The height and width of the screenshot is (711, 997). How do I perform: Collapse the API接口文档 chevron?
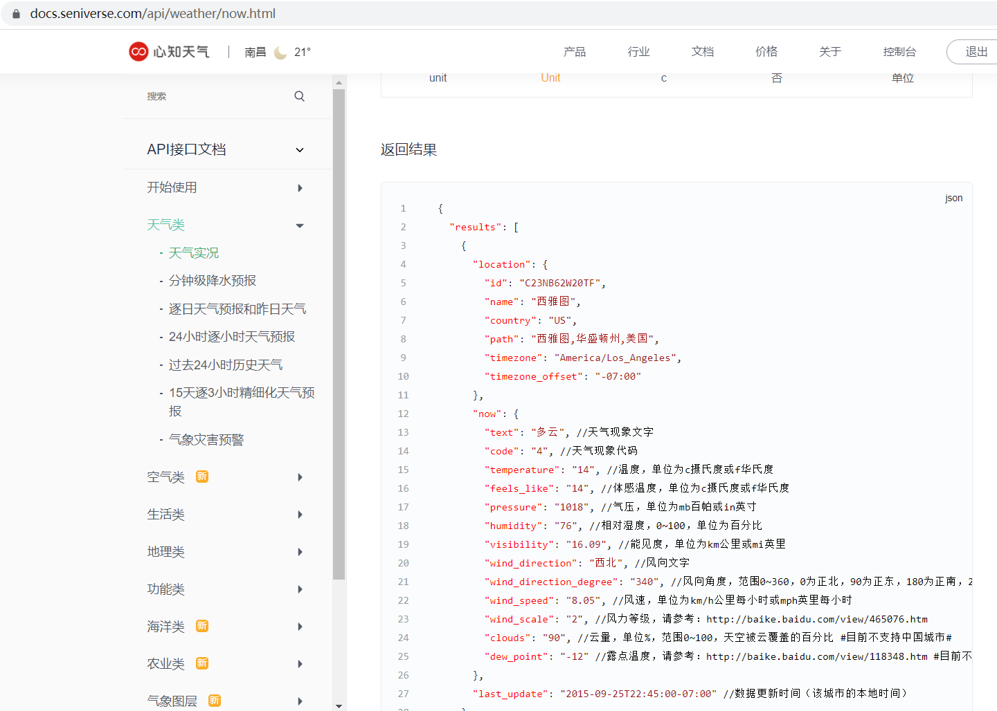click(300, 150)
